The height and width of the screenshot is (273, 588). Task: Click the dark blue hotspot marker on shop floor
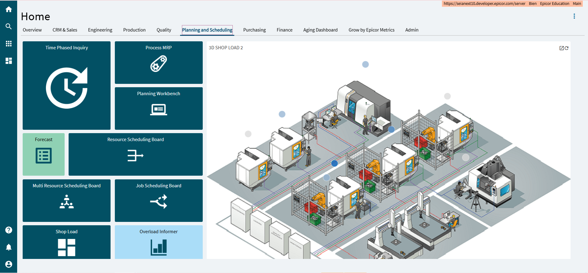coord(334,163)
